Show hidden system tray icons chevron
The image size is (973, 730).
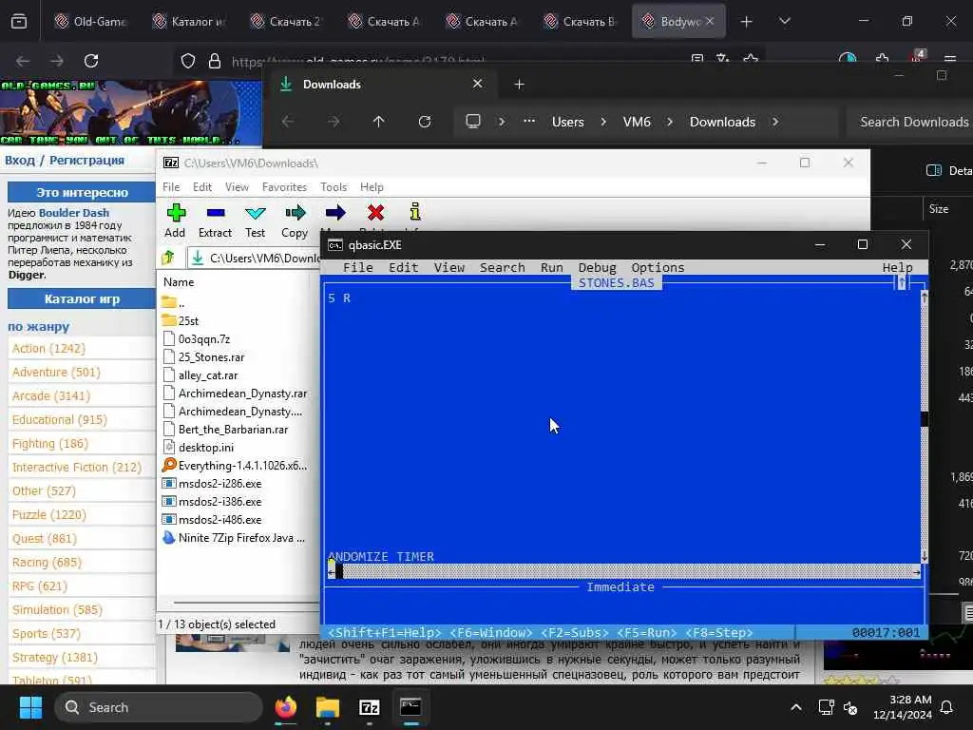coord(796,707)
